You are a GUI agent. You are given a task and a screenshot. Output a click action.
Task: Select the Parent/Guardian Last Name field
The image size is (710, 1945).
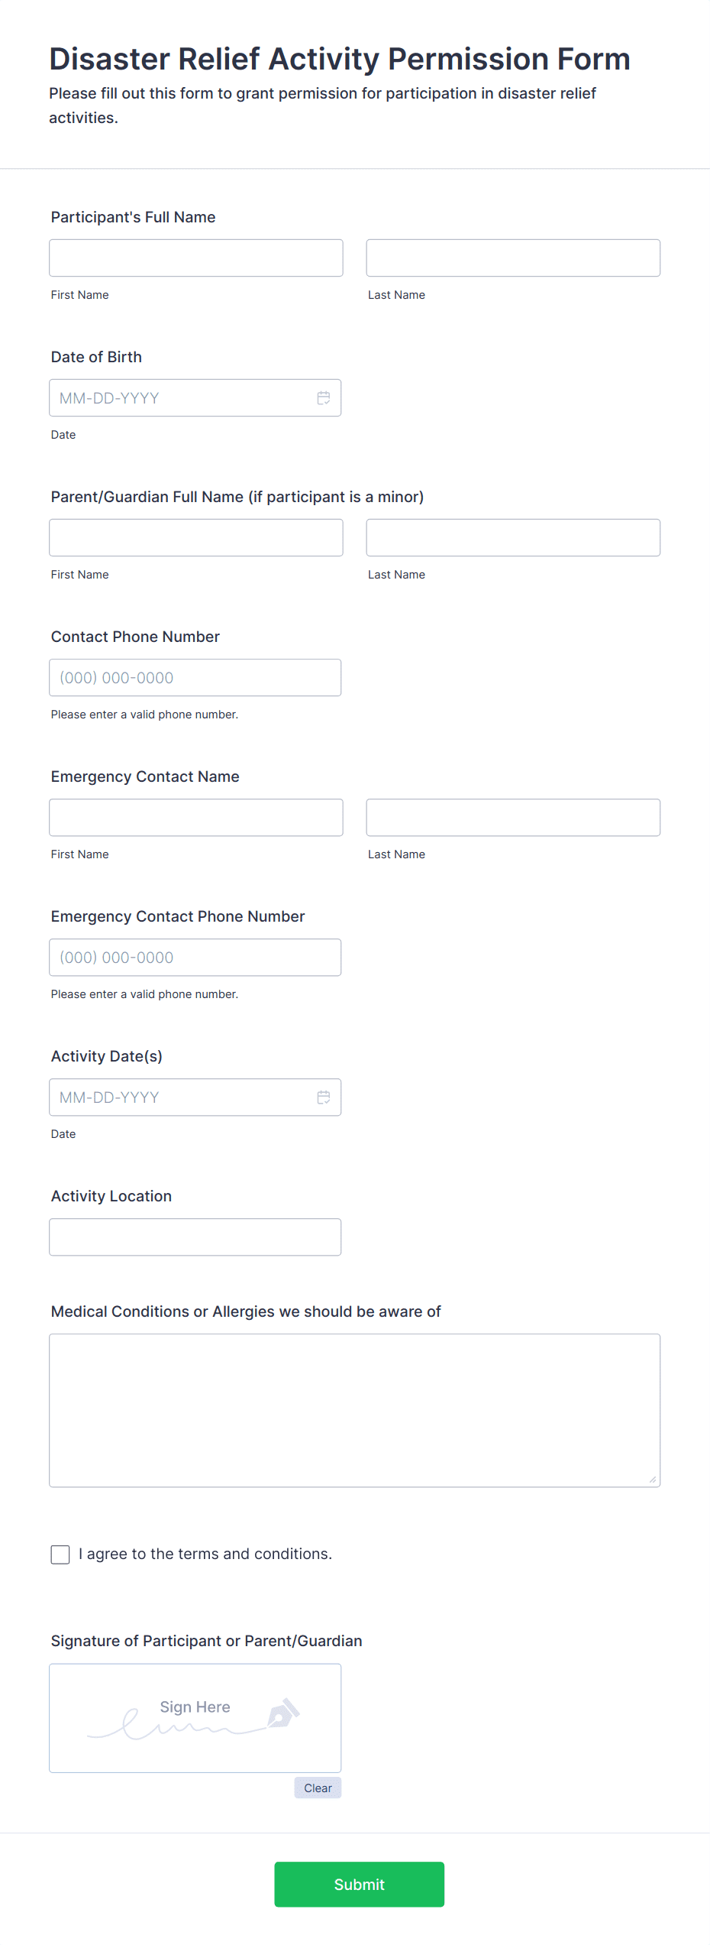pos(513,538)
